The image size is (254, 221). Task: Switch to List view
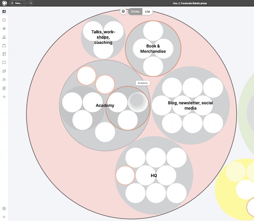click(x=147, y=11)
